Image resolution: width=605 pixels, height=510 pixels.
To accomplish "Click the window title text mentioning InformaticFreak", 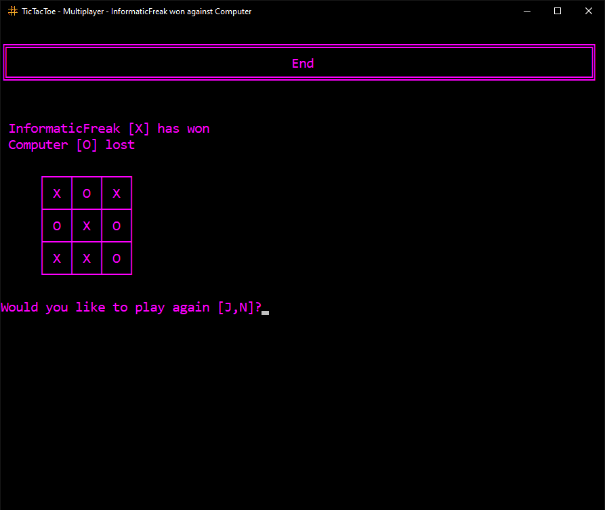I will coord(137,12).
